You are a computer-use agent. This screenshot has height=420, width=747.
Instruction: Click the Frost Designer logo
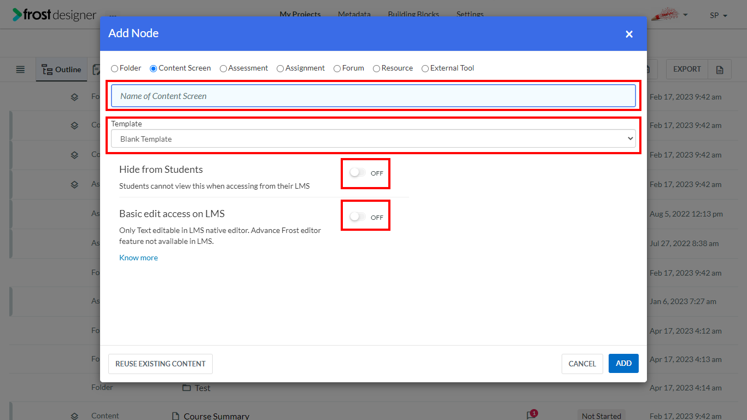click(54, 15)
